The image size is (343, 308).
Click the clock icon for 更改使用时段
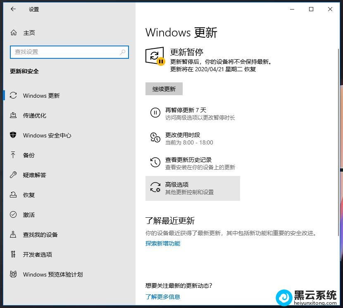click(155, 137)
